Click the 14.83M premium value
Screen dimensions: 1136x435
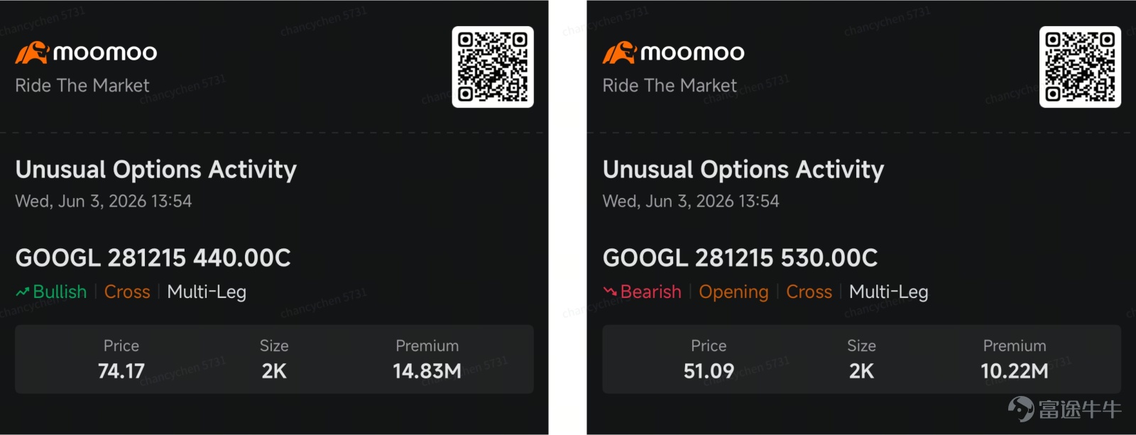[427, 371]
